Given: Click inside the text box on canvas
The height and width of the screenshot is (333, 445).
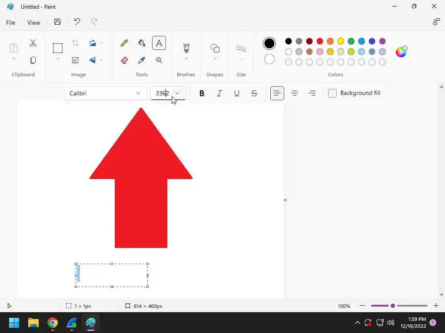Looking at the screenshot, I should click(x=112, y=275).
